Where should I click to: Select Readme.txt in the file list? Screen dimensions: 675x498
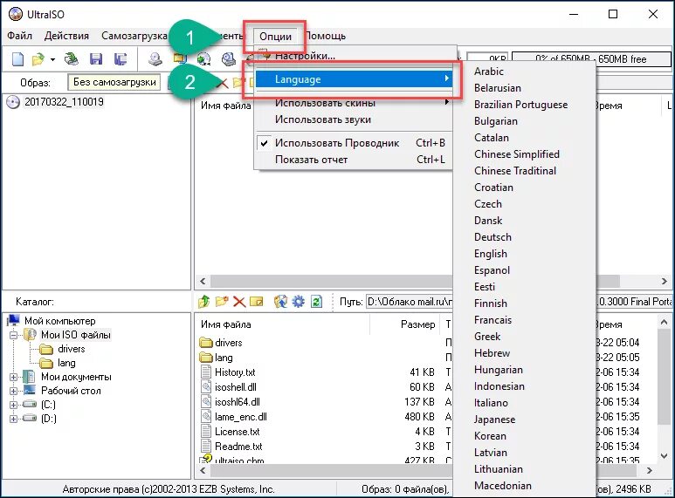[x=238, y=447]
